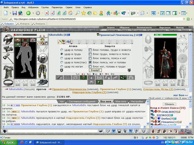Click Nikotolidis red health bar 73/1139
The width and height of the screenshot is (194, 145).
[25, 35]
